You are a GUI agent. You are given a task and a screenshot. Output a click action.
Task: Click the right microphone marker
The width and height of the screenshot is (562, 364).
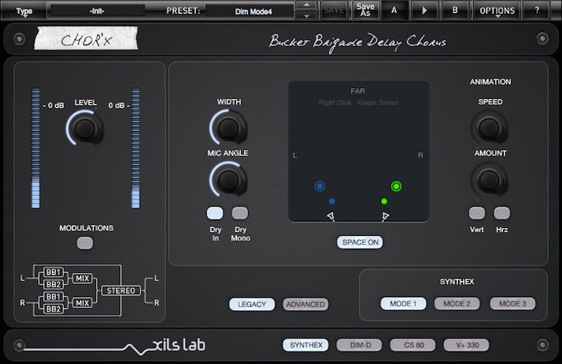(x=384, y=215)
